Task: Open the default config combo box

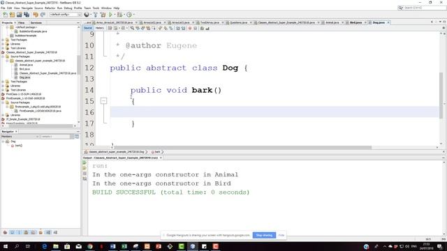Action: point(65,15)
